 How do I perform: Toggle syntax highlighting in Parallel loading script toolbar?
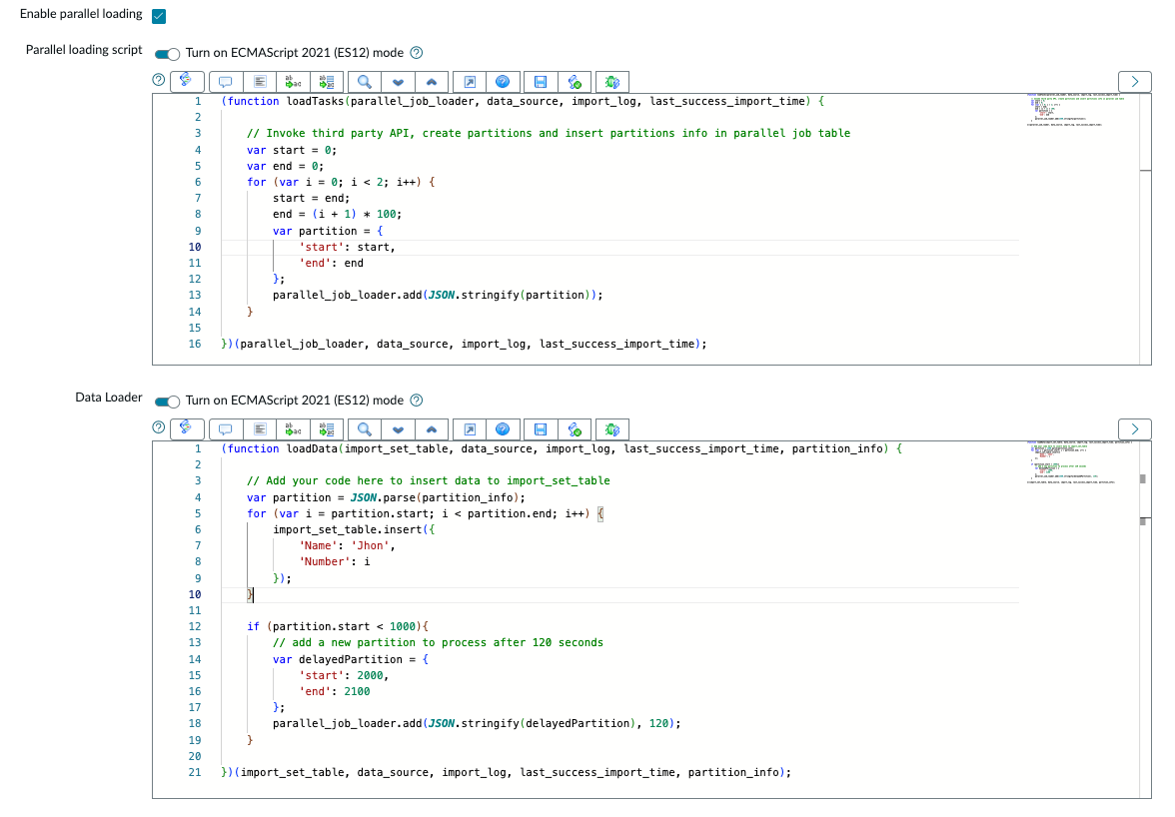(187, 81)
